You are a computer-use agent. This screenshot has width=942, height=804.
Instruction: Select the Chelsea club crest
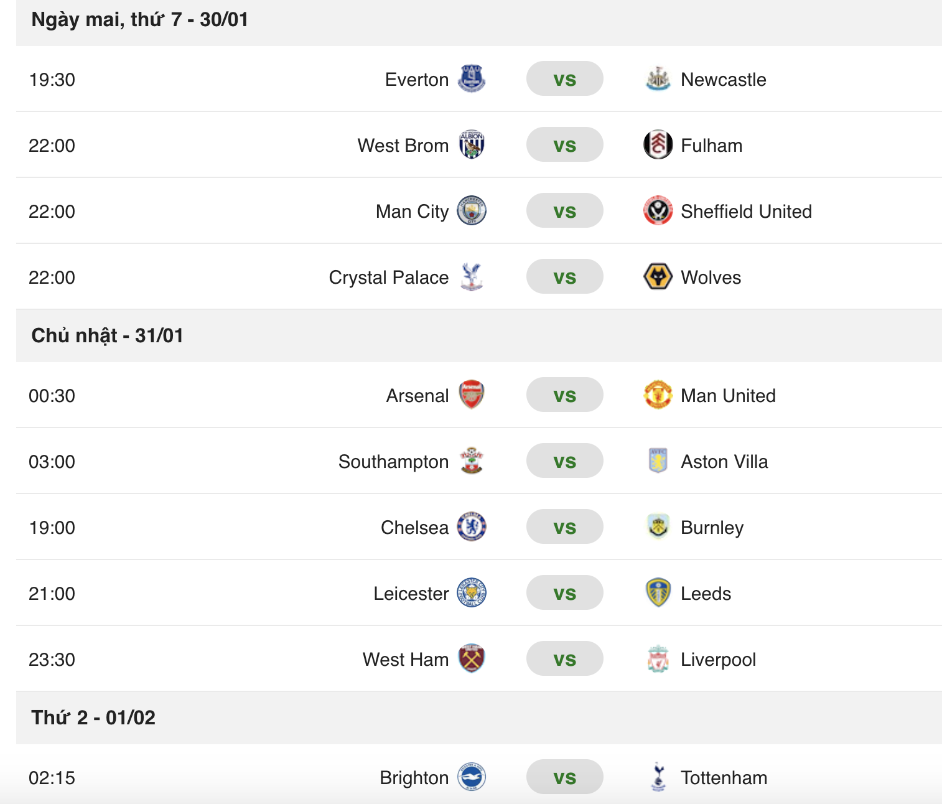(x=473, y=526)
